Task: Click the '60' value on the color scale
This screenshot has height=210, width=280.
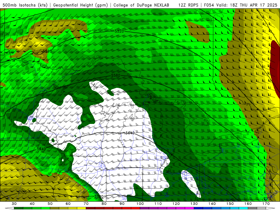Action: tap(68, 204)
